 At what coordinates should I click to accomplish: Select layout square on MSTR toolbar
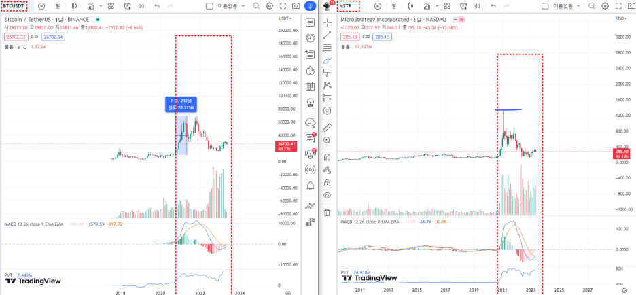click(545, 6)
